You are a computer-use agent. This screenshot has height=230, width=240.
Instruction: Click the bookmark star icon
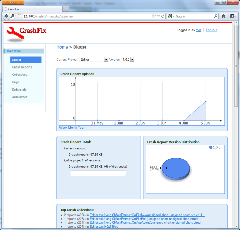[154, 16]
